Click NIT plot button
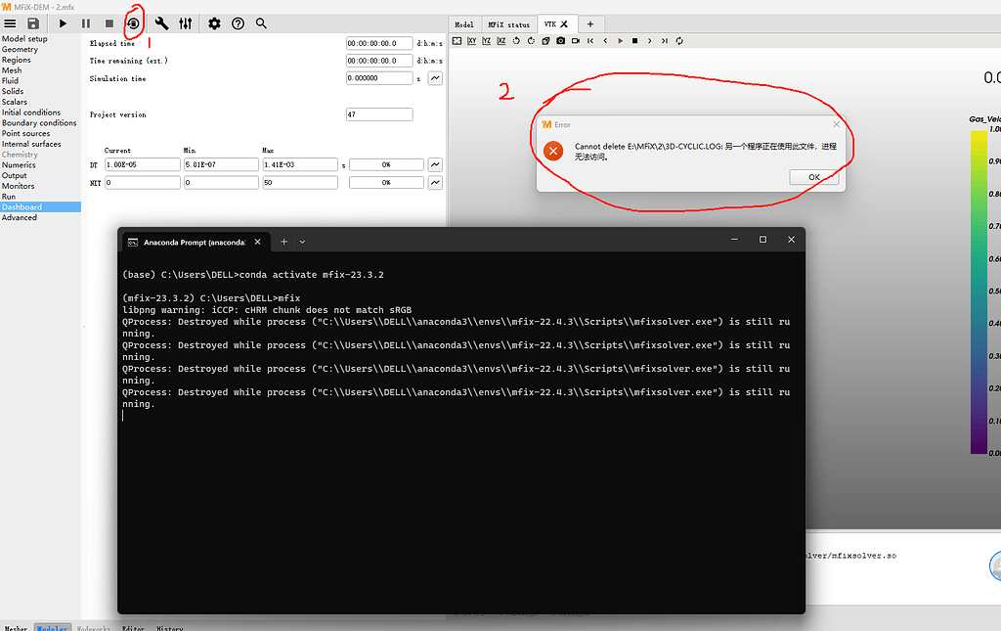Viewport: 1001px width, 631px height. coord(435,183)
